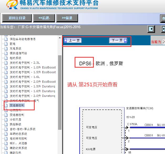This screenshot has width=165, height=154.
Task: Click the tree scrollbar up arrow
Action: 60,38
